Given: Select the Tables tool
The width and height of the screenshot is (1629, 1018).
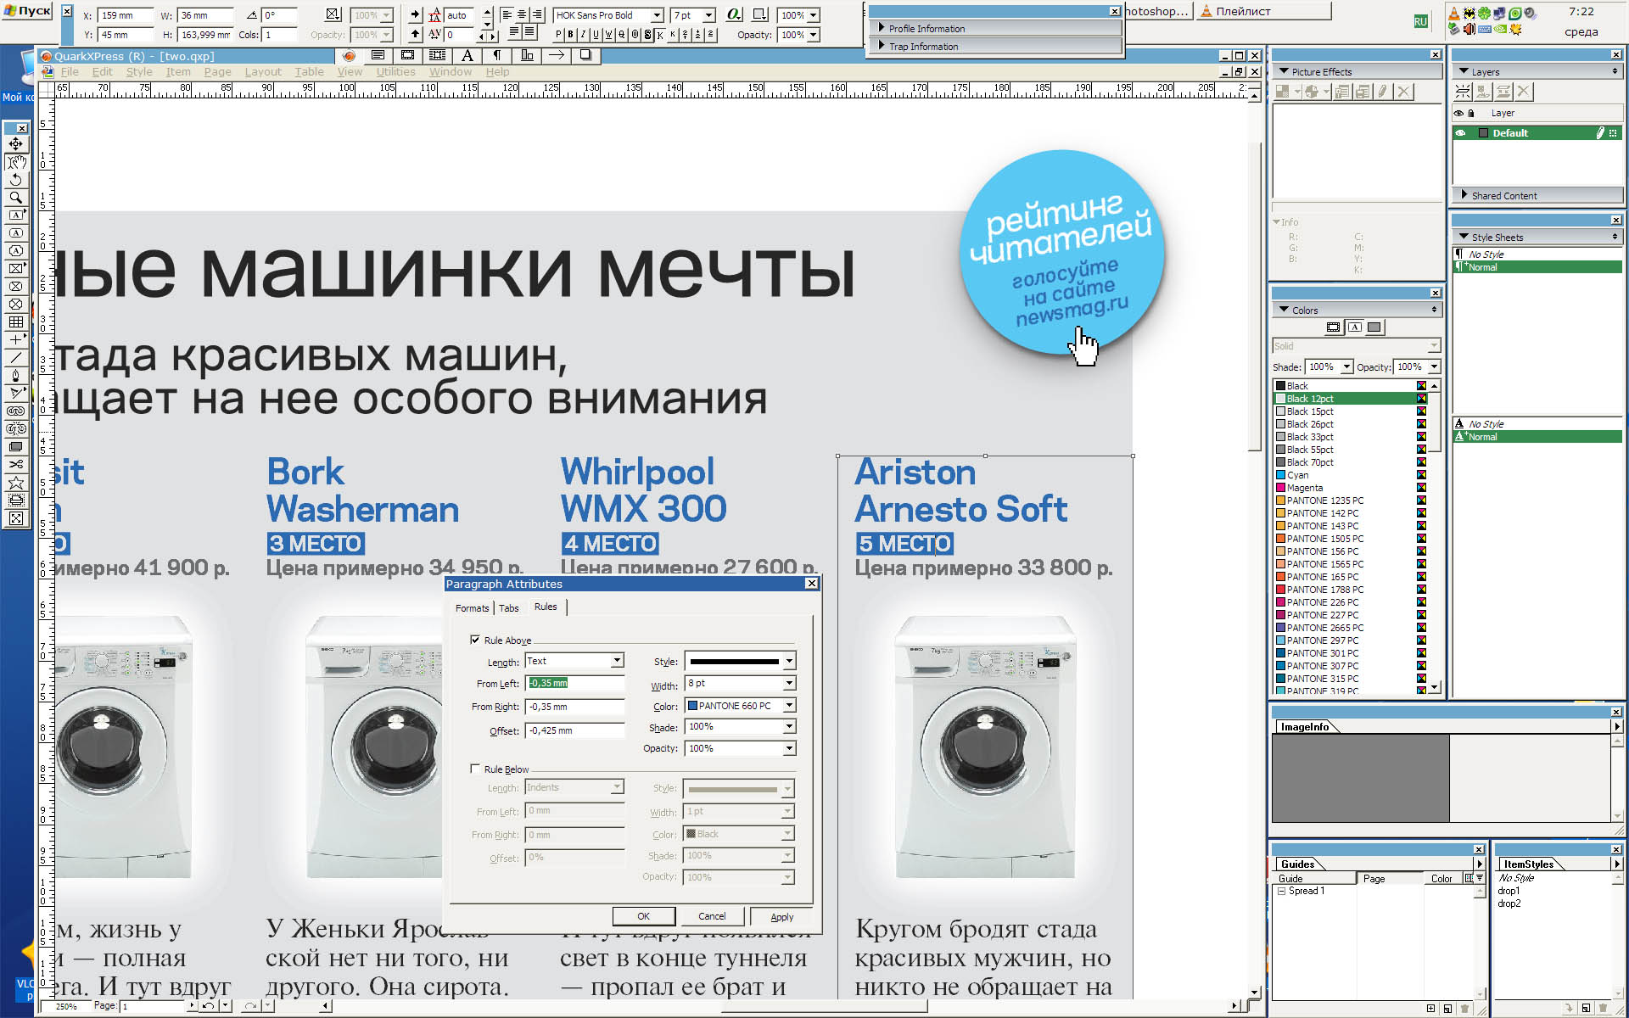Looking at the screenshot, I should [x=16, y=322].
